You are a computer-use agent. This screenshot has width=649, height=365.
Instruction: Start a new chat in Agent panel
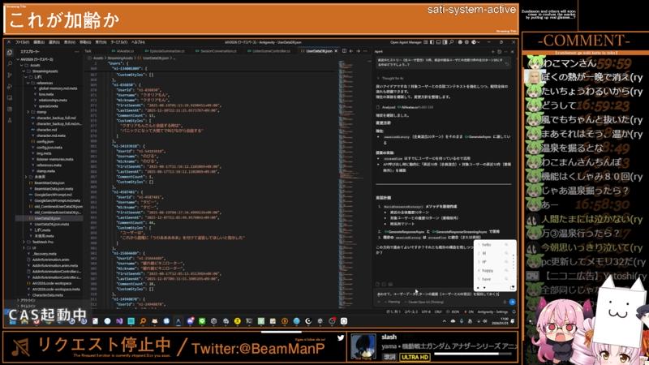pyautogui.click(x=493, y=52)
